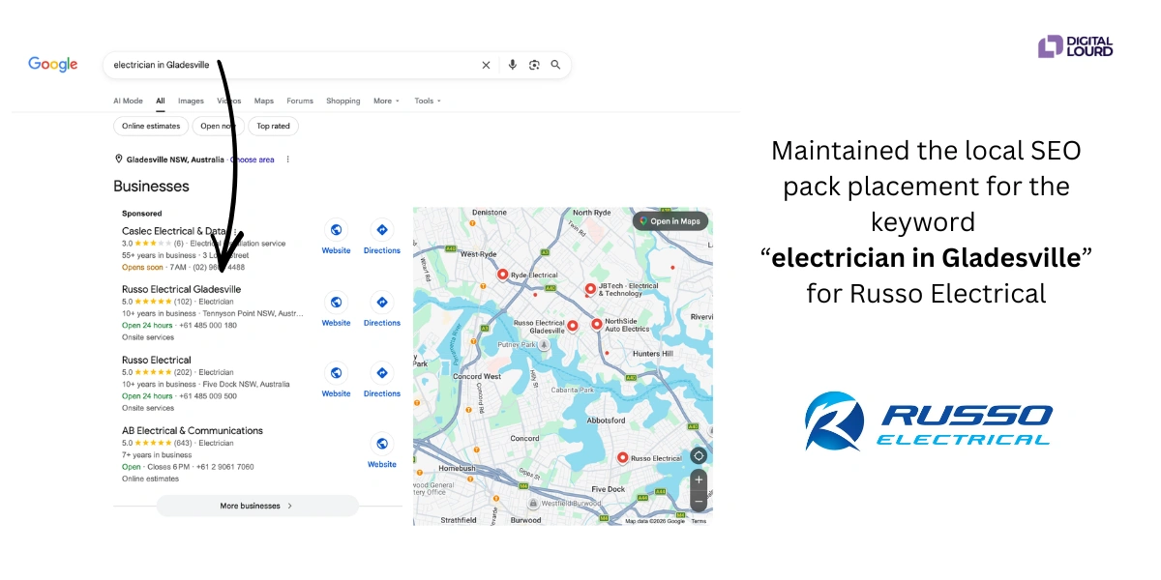Click the Choose area link
Image resolution: width=1161 pixels, height=580 pixels.
pos(253,159)
